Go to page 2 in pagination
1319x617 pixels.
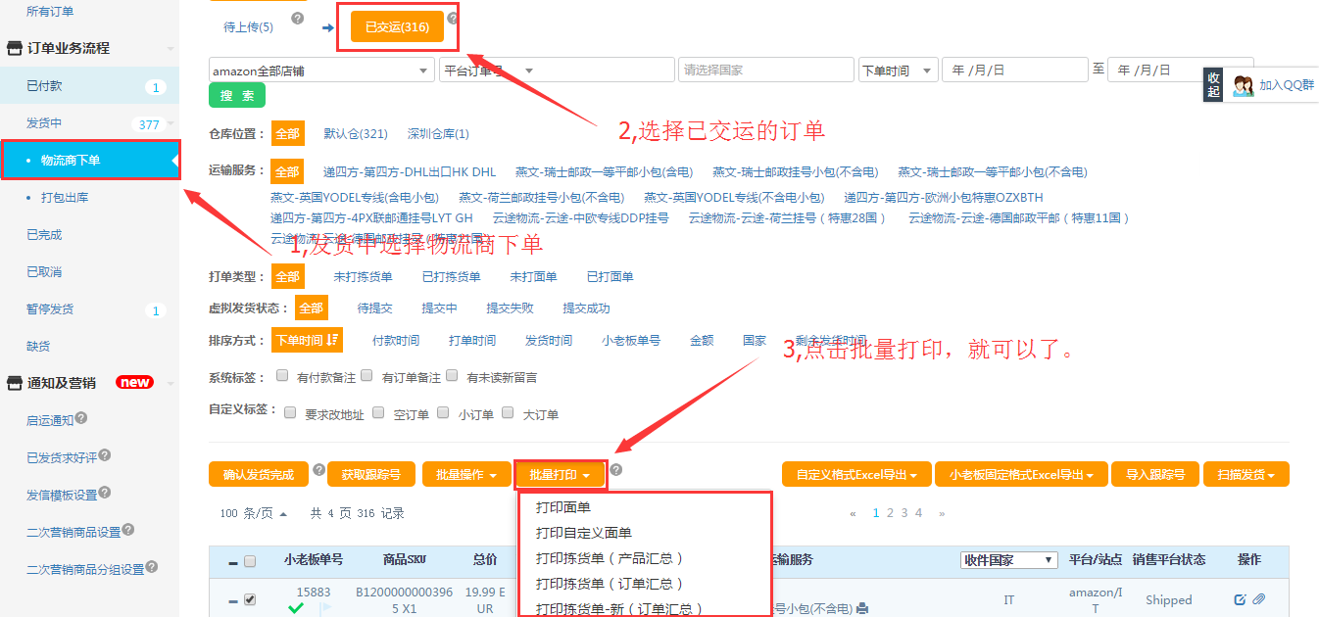coord(890,513)
